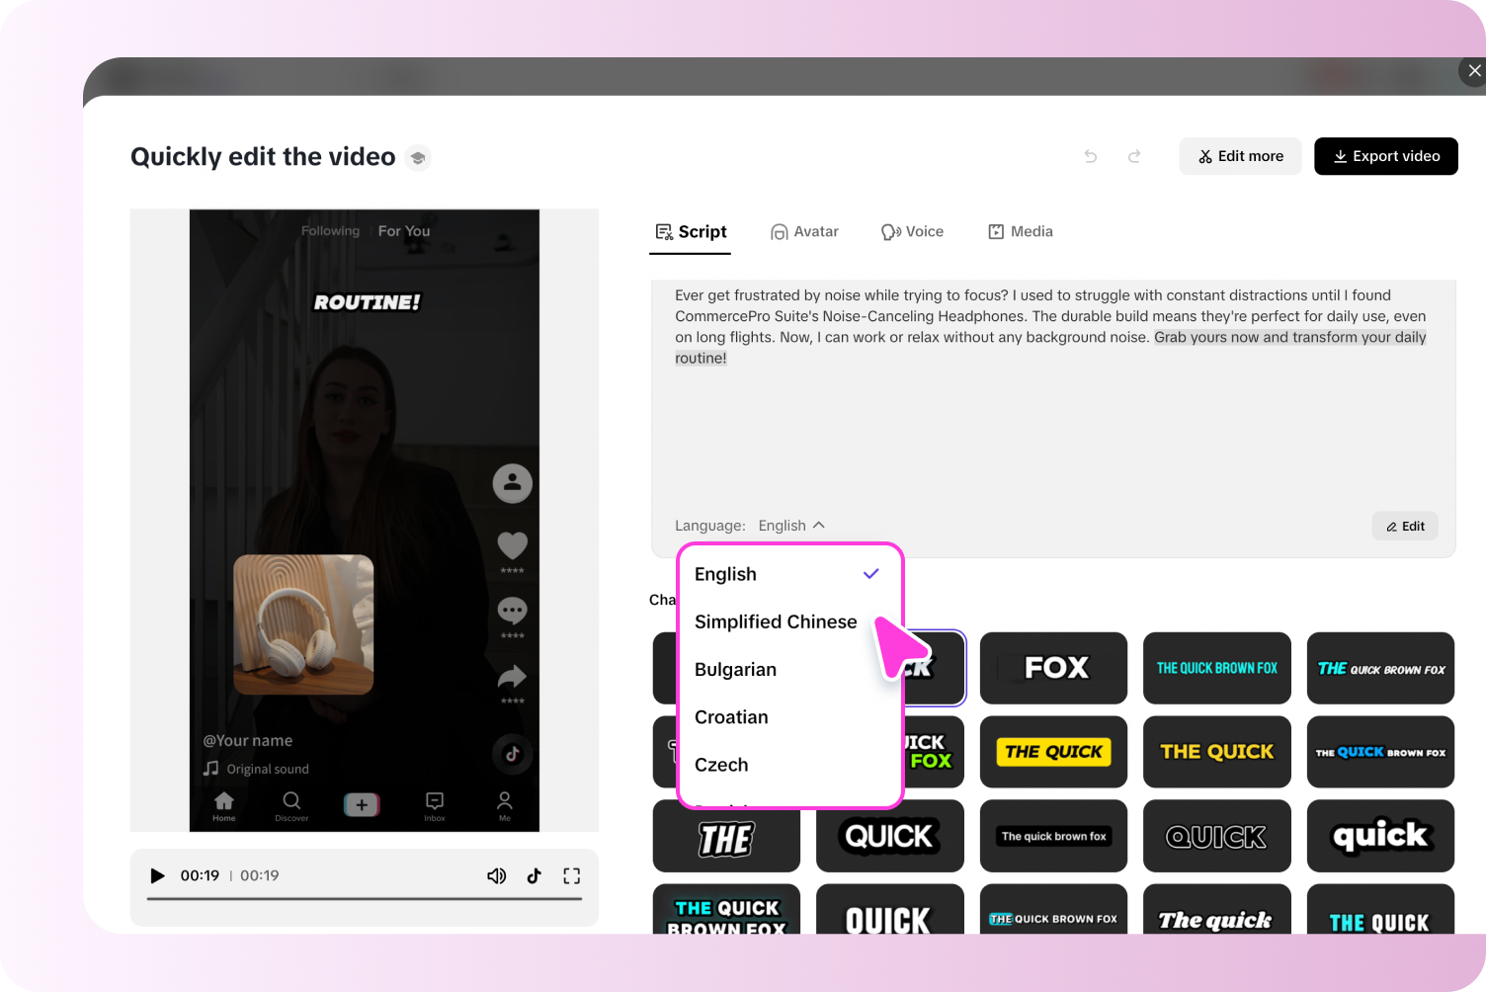This screenshot has width=1486, height=992.
Task: Select the caption style with blue QUICK
Action: [x=1380, y=752]
